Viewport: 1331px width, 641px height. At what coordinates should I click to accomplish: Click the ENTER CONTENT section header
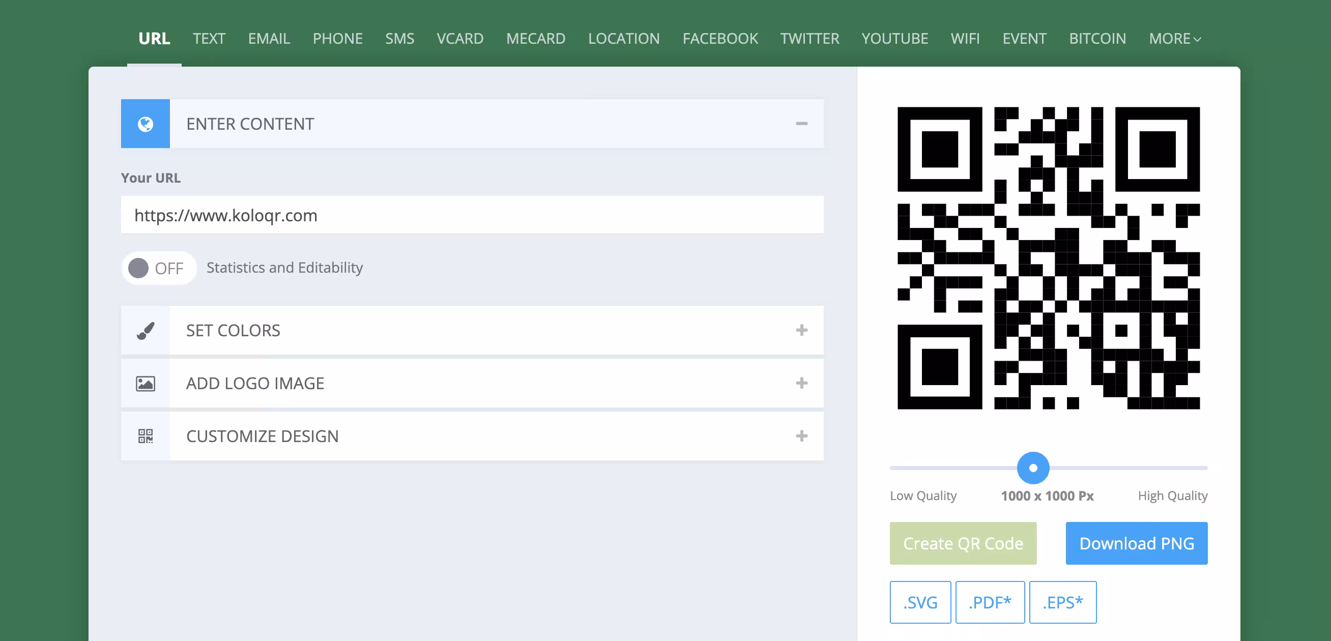point(472,124)
